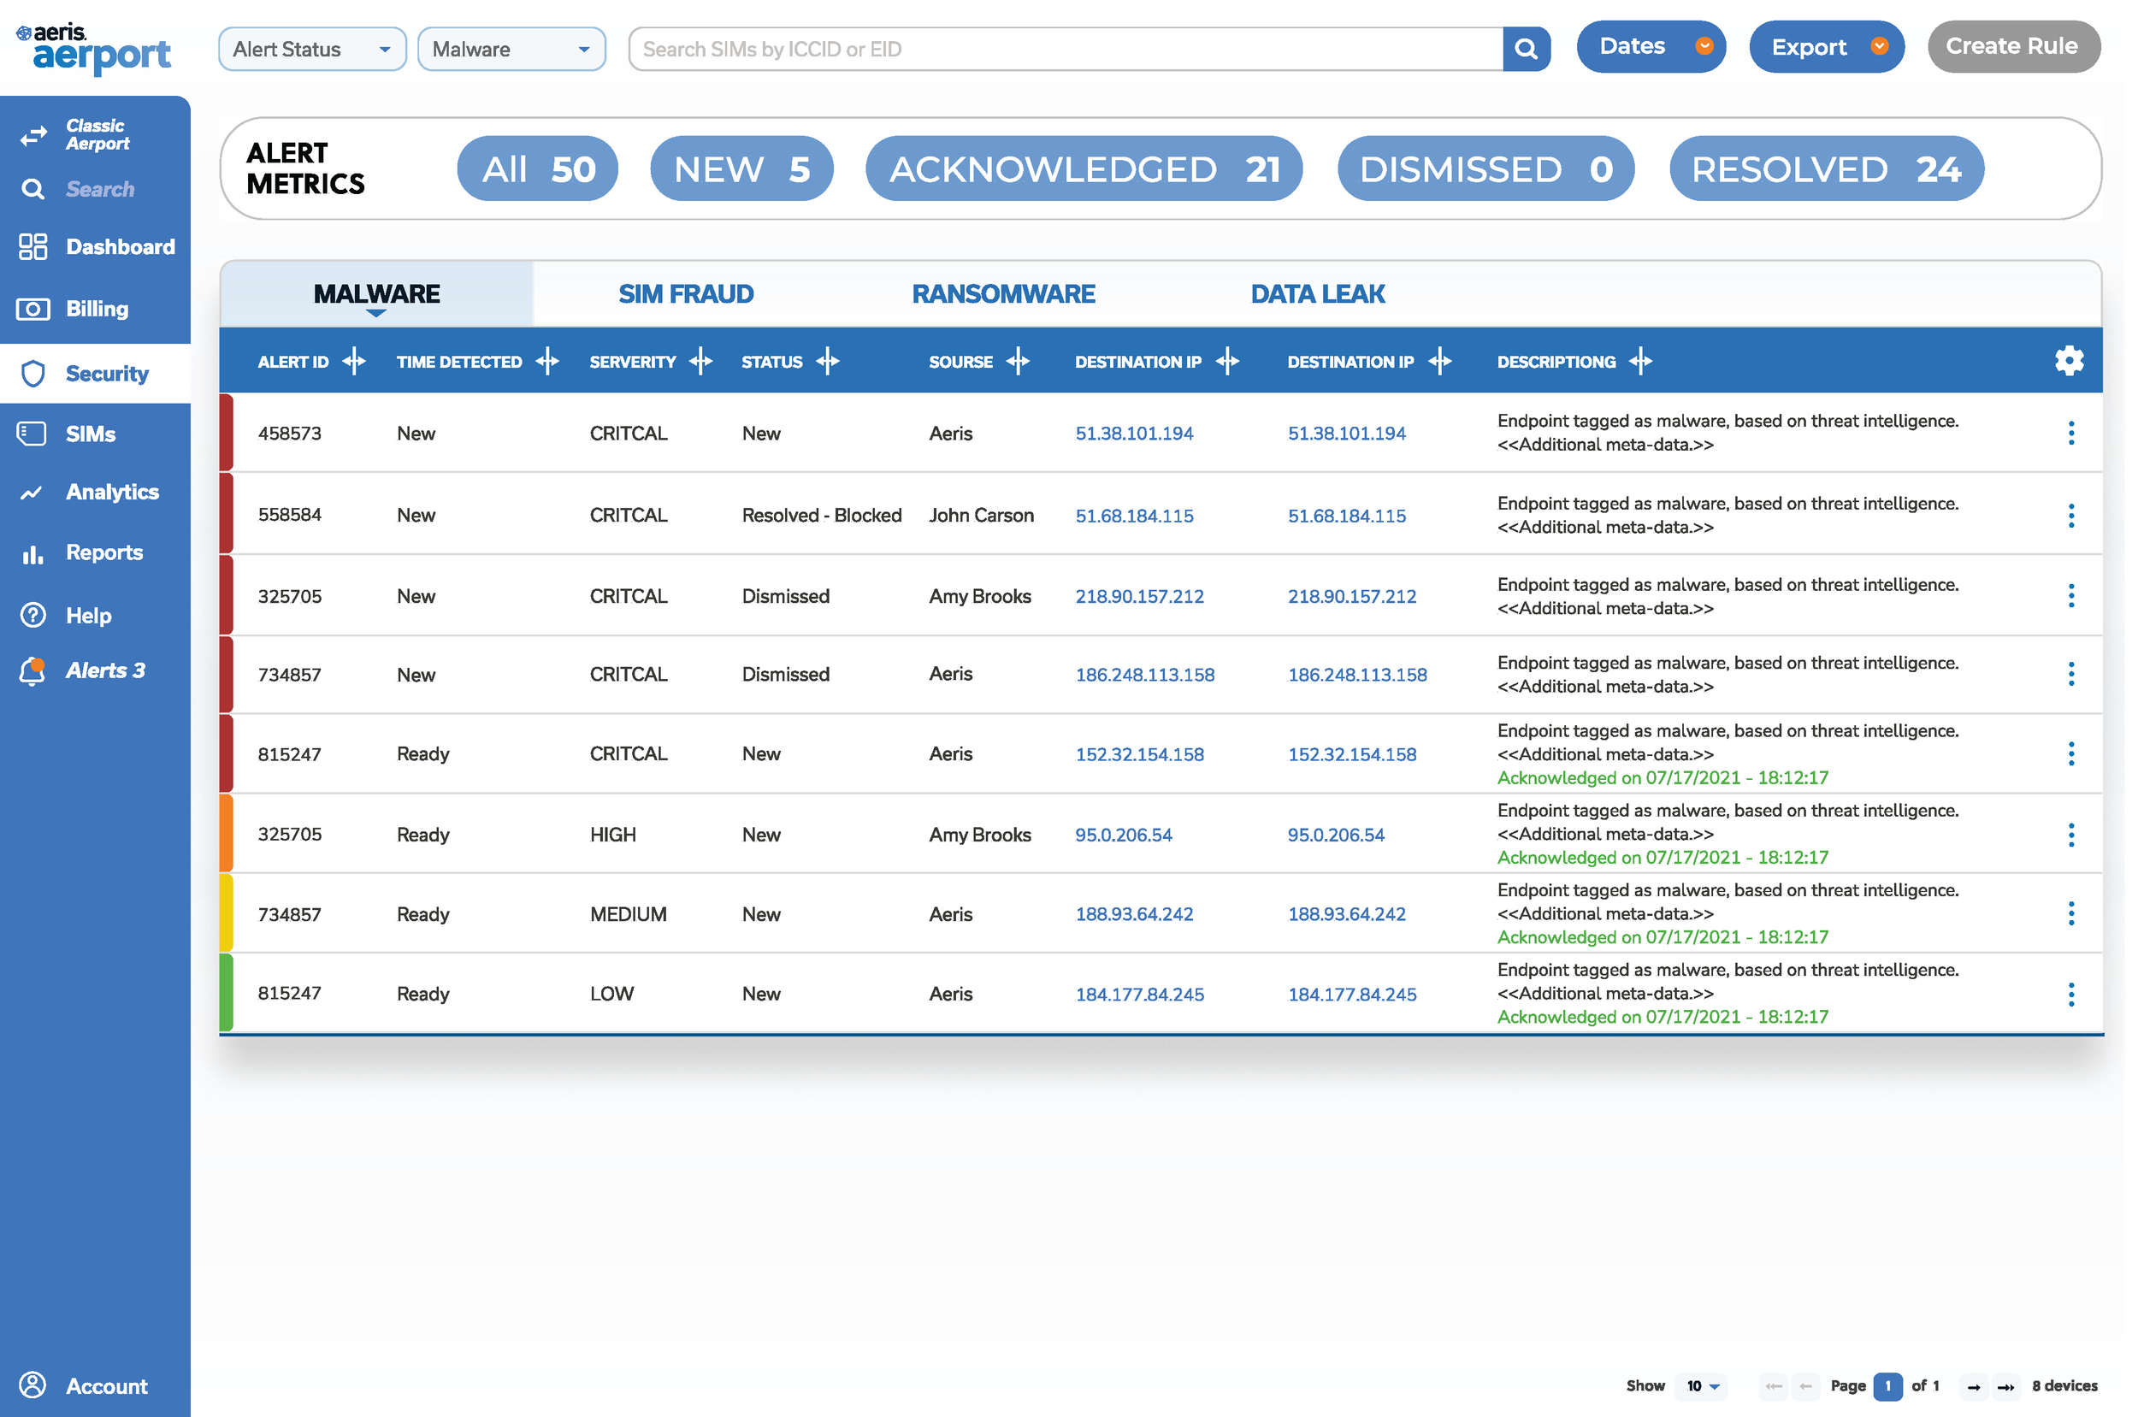
Task: Open second 95.0.206.54 link
Action: [1336, 835]
